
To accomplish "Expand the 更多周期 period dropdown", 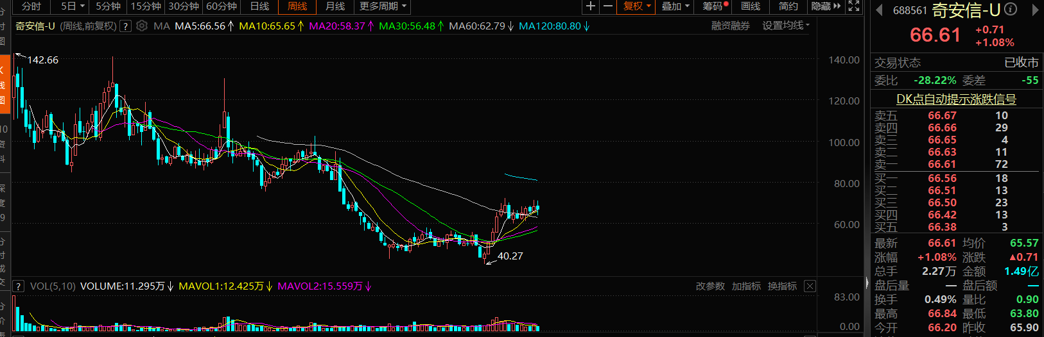I will pyautogui.click(x=383, y=6).
